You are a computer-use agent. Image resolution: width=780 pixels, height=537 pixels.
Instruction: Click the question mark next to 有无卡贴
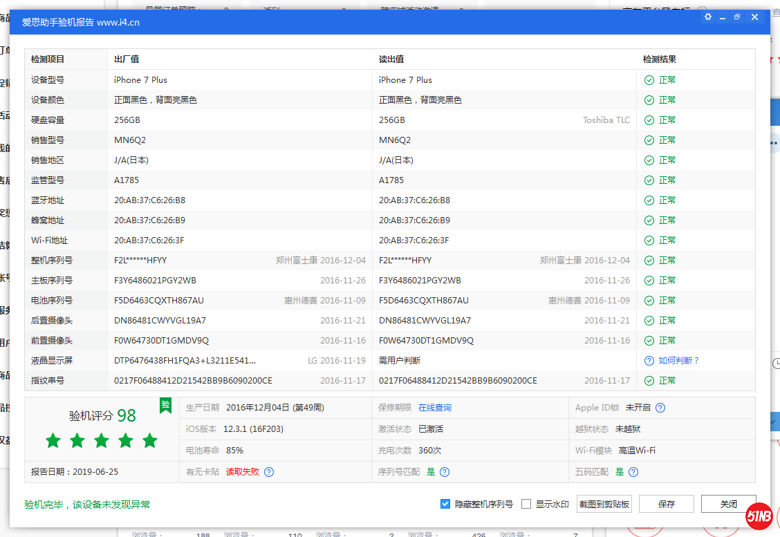pyautogui.click(x=270, y=471)
